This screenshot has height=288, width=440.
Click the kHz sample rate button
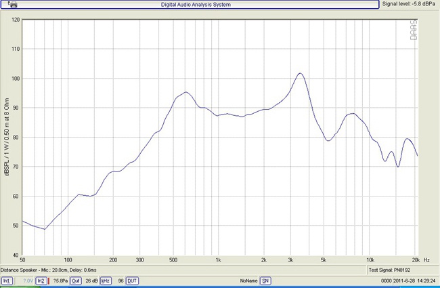pyautogui.click(x=106, y=281)
